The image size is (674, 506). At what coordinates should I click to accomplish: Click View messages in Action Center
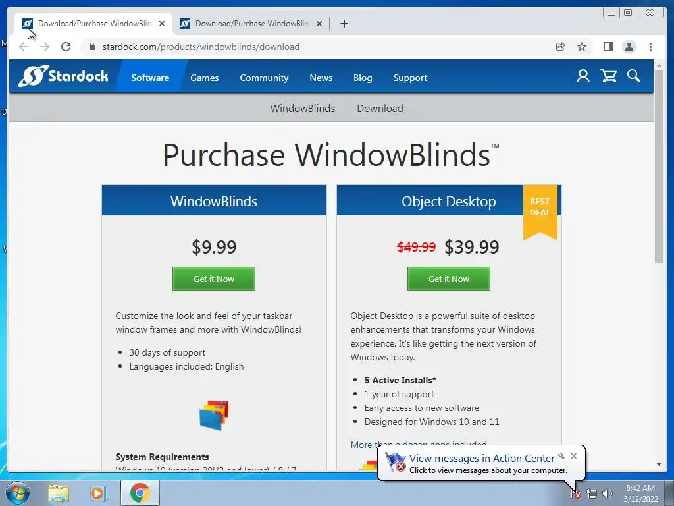pyautogui.click(x=482, y=459)
